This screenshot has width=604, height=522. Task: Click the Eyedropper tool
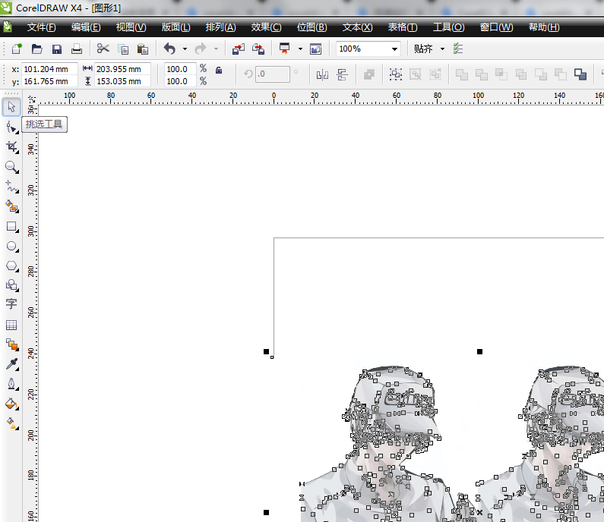coord(11,365)
